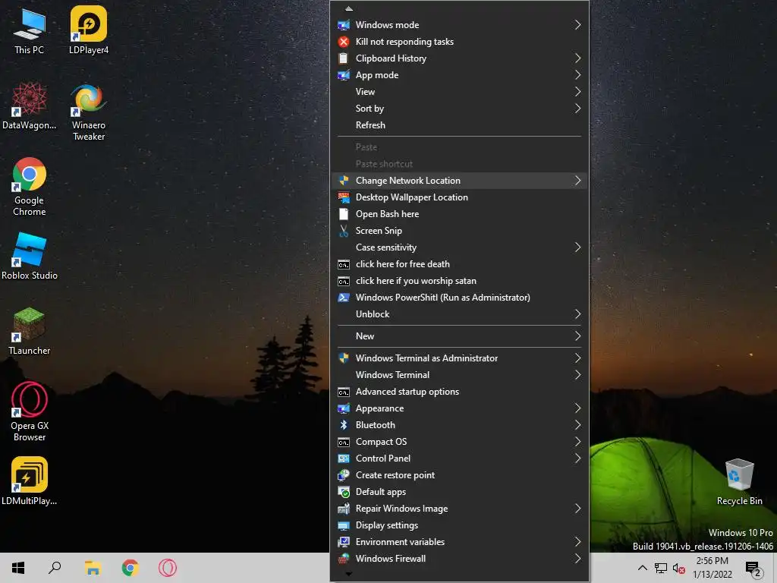Expand Case sensitivity submenu arrow
The width and height of the screenshot is (777, 583).
[577, 247]
